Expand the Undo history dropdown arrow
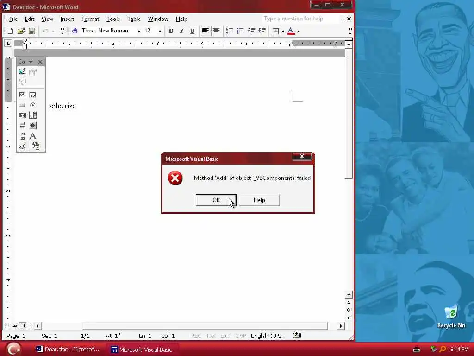The height and width of the screenshot is (356, 474). coord(53,31)
